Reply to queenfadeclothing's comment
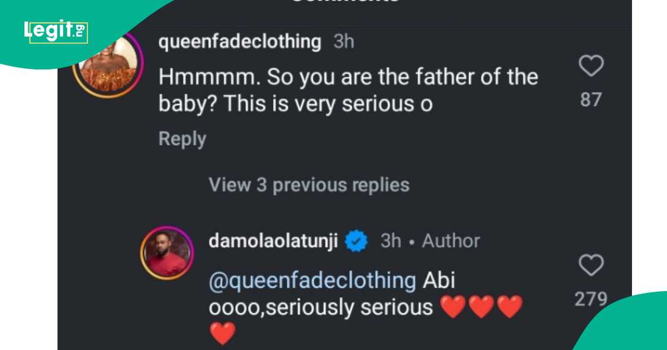This screenshot has height=350, width=667. 182,139
